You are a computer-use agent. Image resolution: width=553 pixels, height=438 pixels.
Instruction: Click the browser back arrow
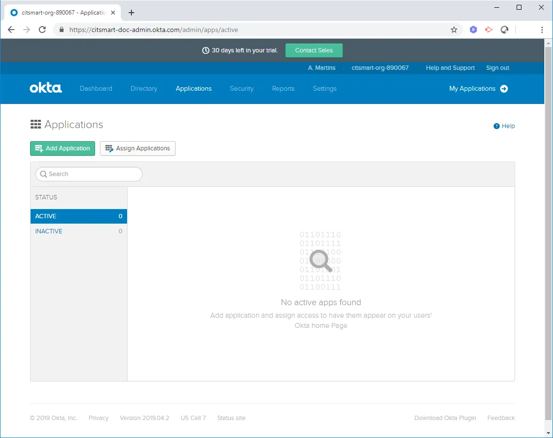click(x=11, y=30)
